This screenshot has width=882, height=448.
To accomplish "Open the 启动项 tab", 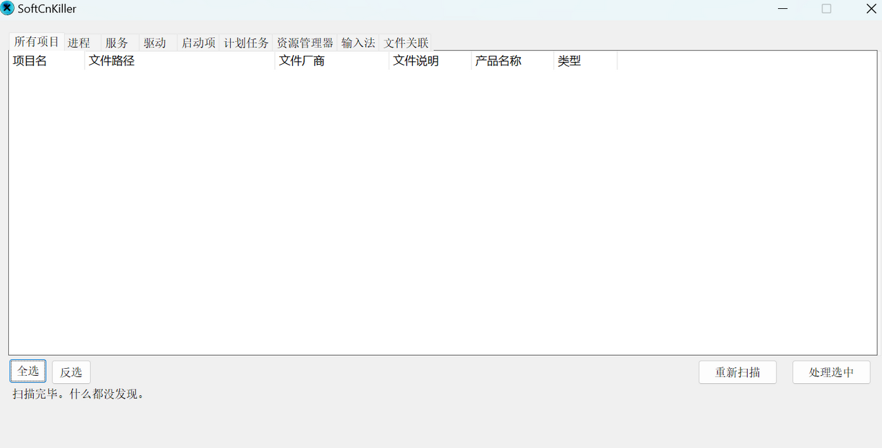I will (198, 43).
